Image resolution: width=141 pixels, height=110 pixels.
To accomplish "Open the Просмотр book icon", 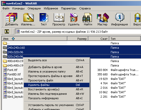I will coord(59,18).
